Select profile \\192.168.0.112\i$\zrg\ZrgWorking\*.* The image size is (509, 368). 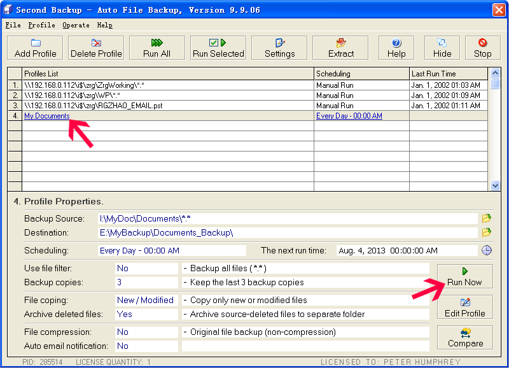(168, 85)
